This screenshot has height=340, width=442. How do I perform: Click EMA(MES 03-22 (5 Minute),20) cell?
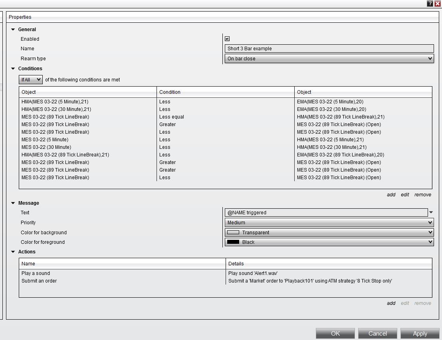[330, 102]
